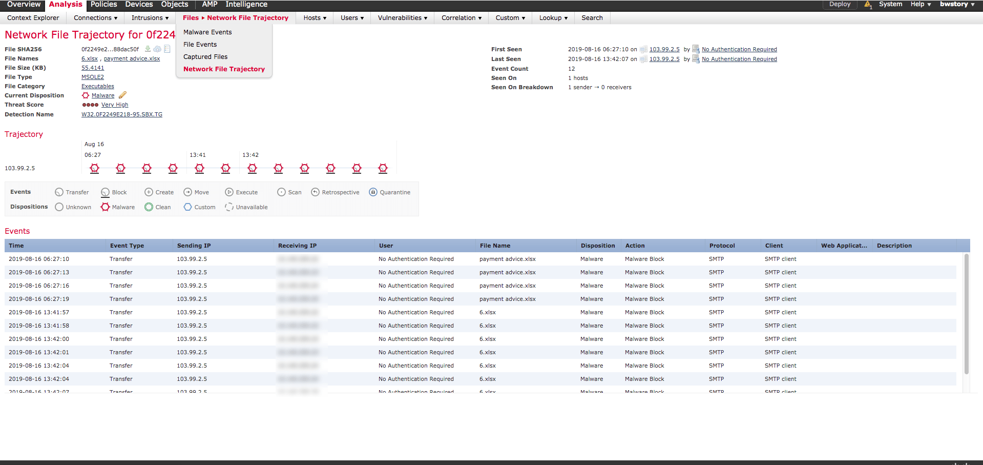The height and width of the screenshot is (465, 983).
Task: Go to the Overview tab
Action: pos(24,4)
